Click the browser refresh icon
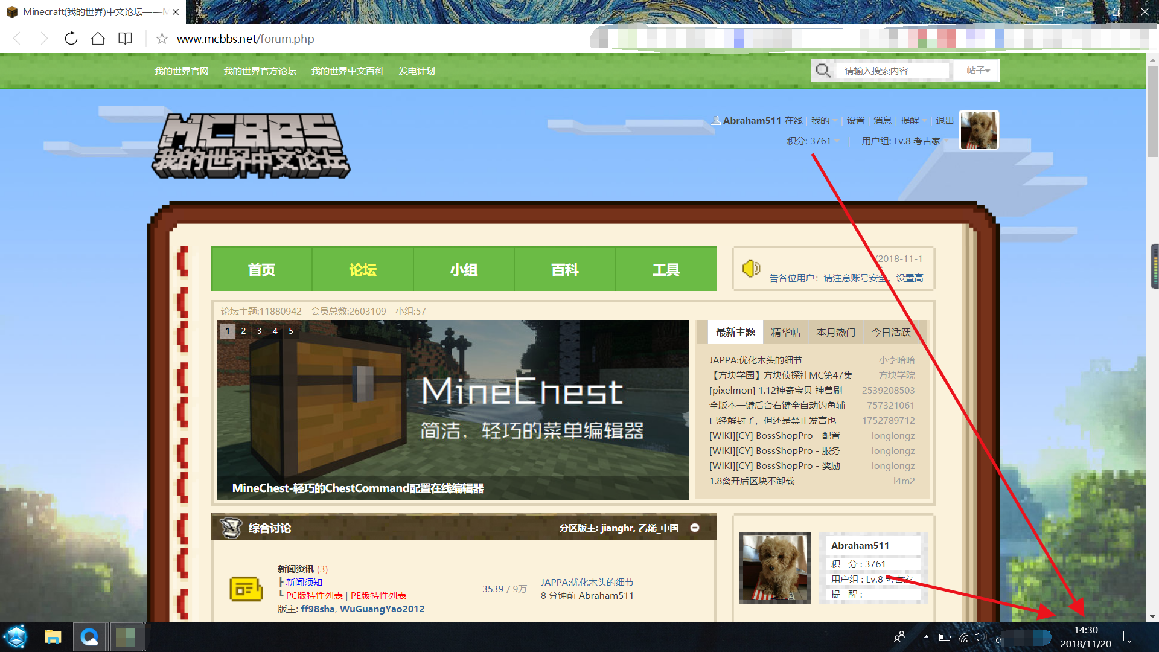Image resolution: width=1159 pixels, height=652 pixels. [x=71, y=39]
